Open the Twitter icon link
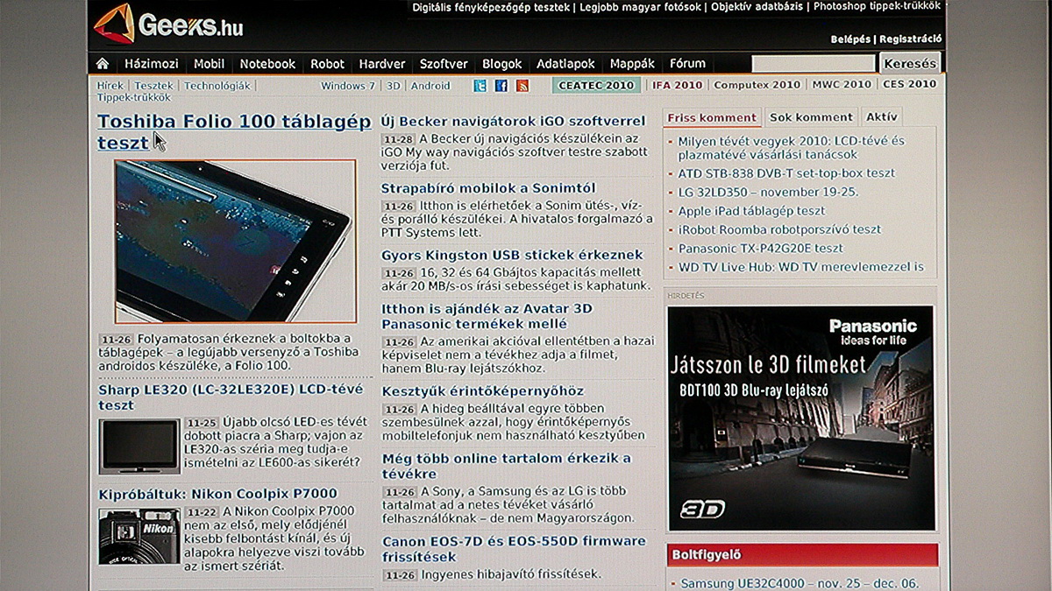1052x591 pixels. coord(480,86)
